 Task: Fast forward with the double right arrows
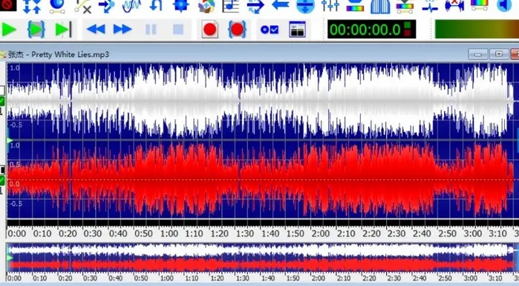123,30
